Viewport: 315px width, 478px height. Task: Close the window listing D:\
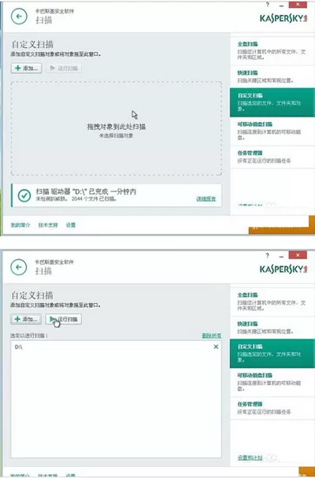click(x=298, y=255)
